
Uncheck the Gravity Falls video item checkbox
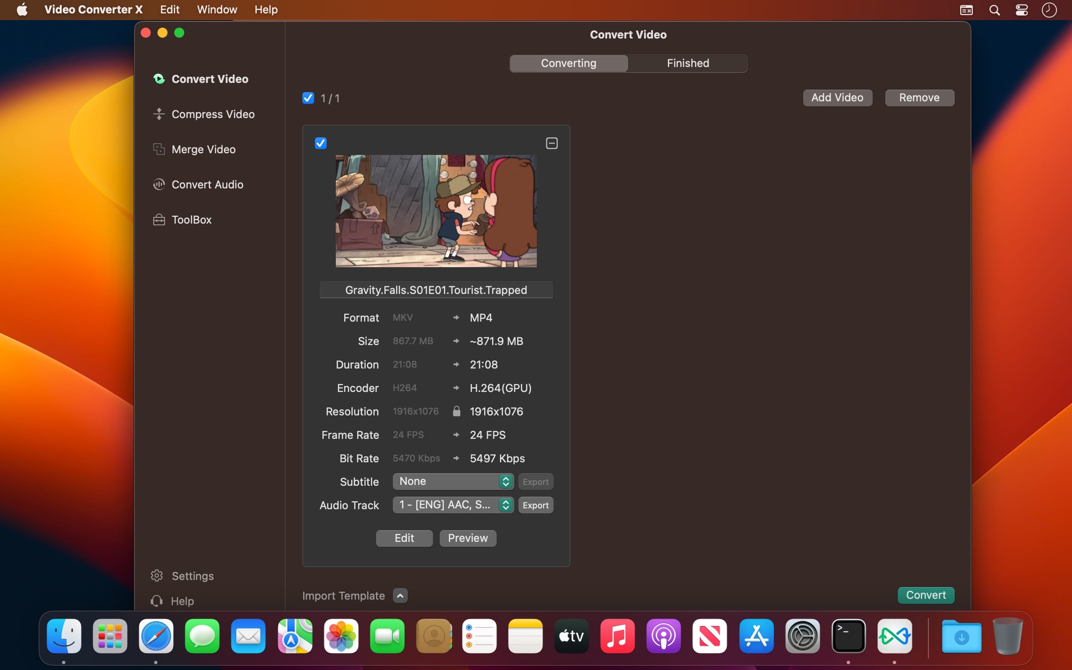tap(320, 143)
